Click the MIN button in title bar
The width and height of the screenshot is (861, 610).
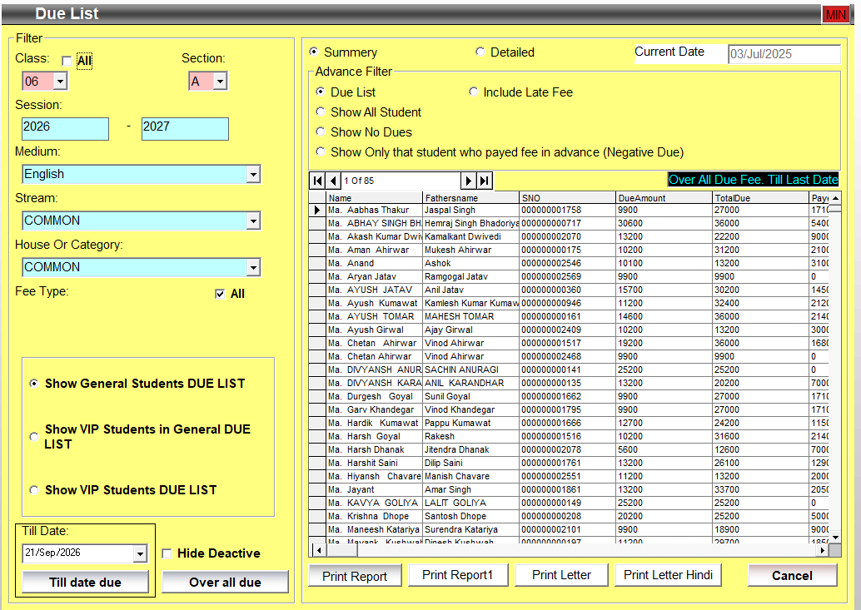click(836, 14)
